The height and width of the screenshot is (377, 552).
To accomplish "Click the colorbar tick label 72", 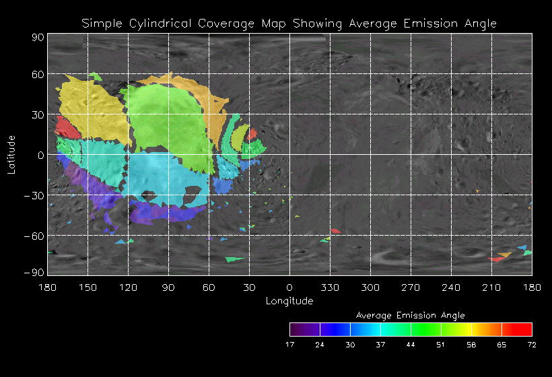I will pyautogui.click(x=532, y=345).
